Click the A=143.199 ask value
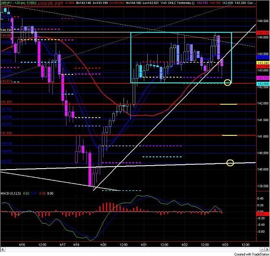This screenshot has width=270, height=256. coord(100,3)
